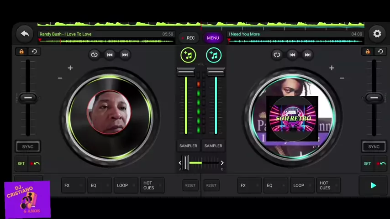The width and height of the screenshot is (390, 219).
Task: Start recording with the REC button
Action: [x=188, y=38]
